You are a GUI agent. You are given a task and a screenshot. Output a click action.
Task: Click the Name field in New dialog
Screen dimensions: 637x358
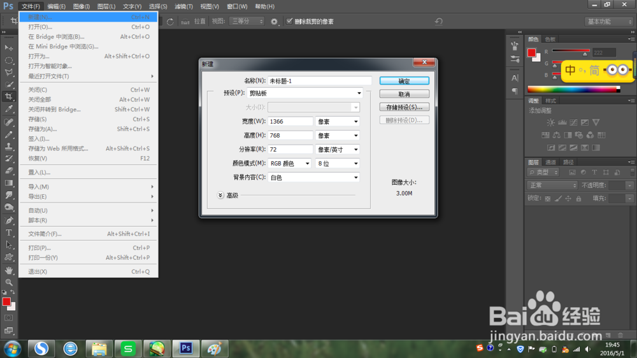point(320,81)
